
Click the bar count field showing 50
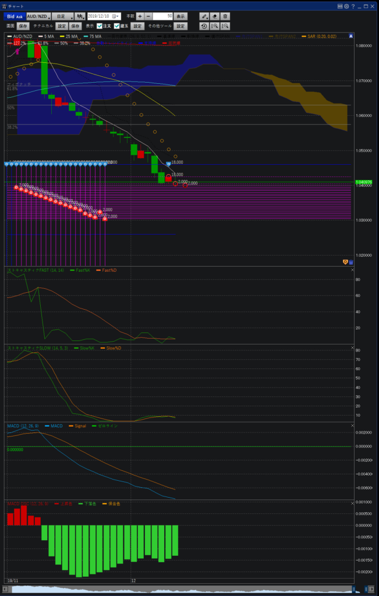tap(163, 16)
